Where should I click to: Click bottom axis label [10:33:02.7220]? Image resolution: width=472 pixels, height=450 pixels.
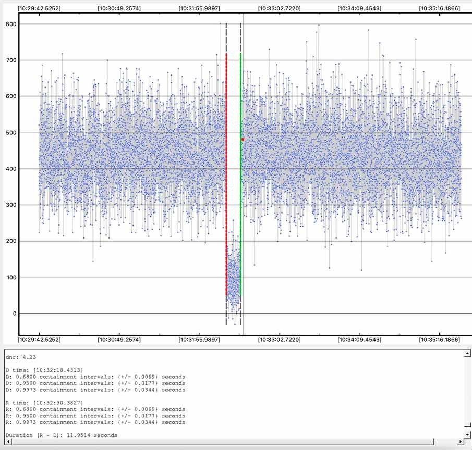[280, 340]
